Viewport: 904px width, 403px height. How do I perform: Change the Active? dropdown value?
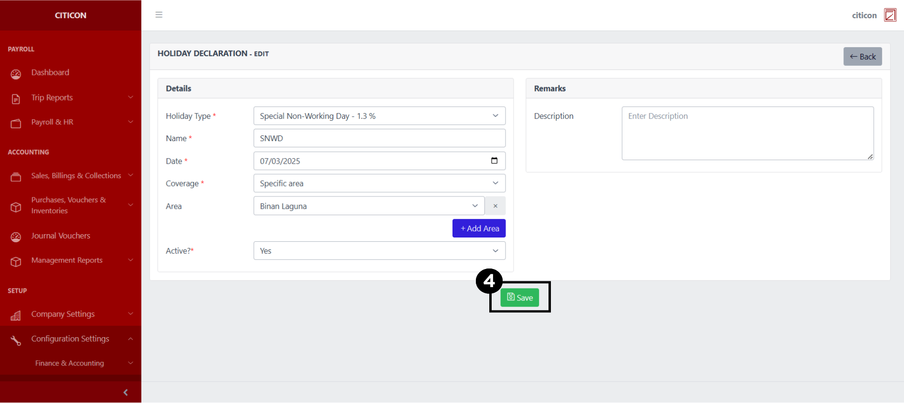[x=379, y=251]
